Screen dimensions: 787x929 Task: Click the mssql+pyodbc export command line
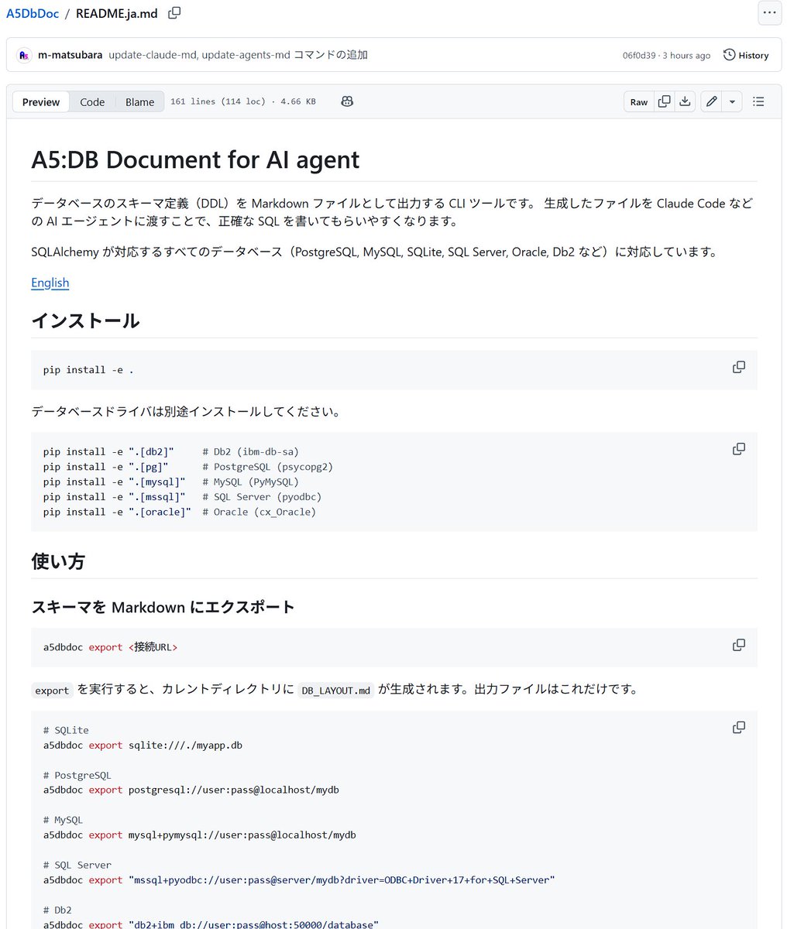pos(299,879)
